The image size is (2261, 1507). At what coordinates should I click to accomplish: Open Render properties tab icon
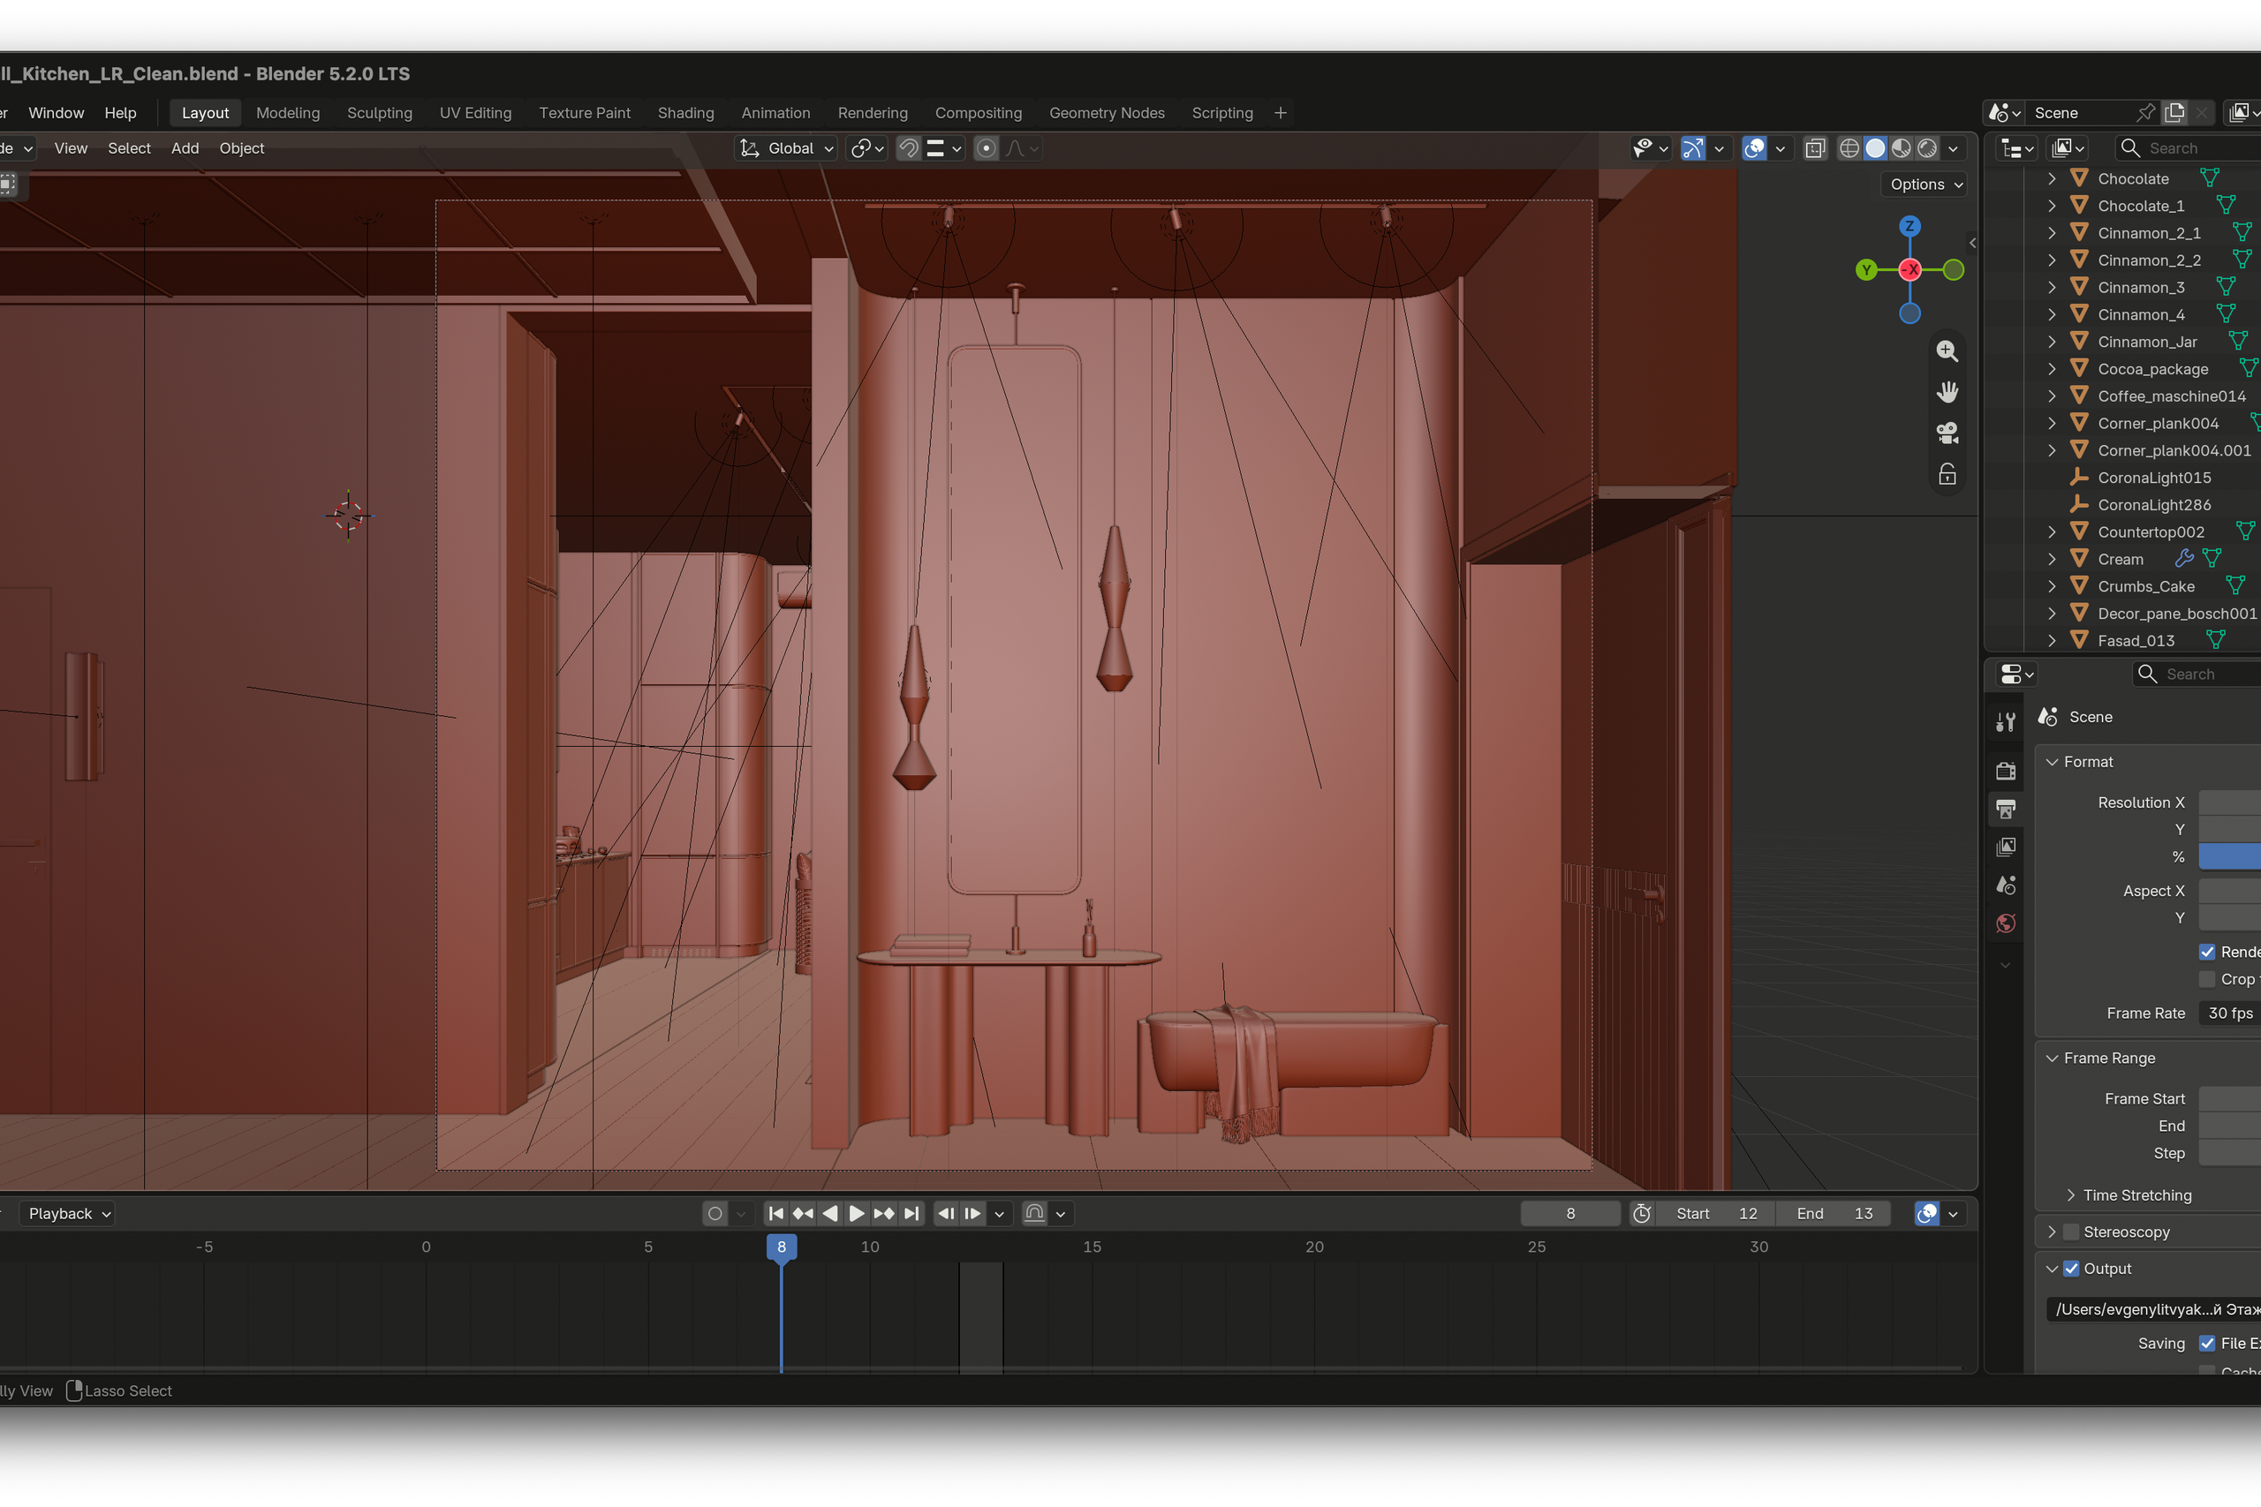coord(2005,771)
